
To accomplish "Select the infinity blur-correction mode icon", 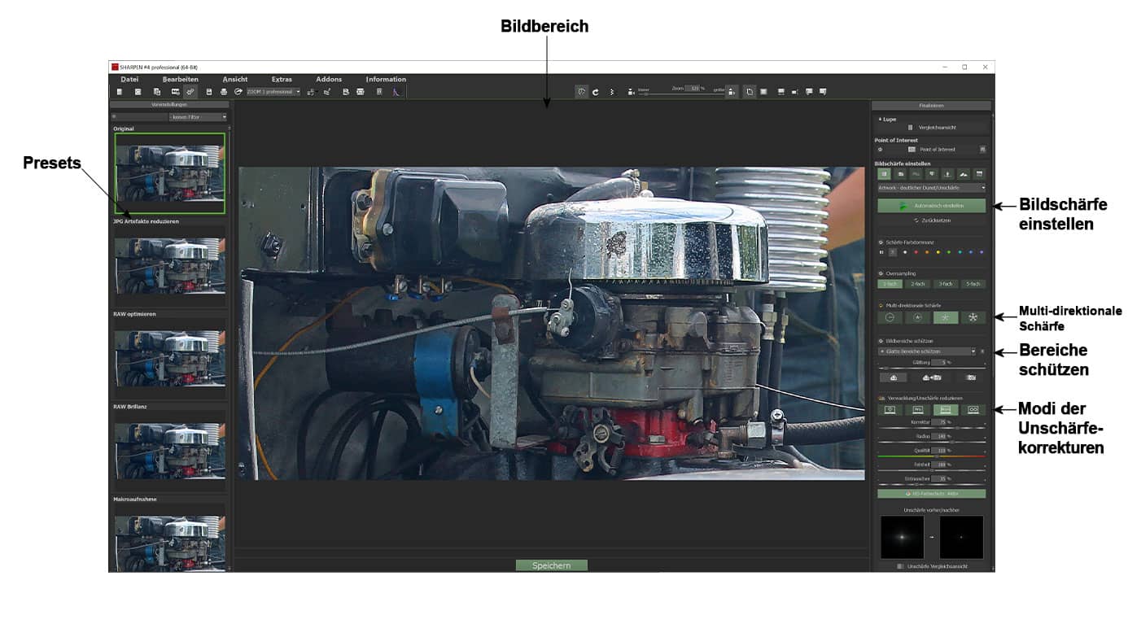I will pos(973,410).
